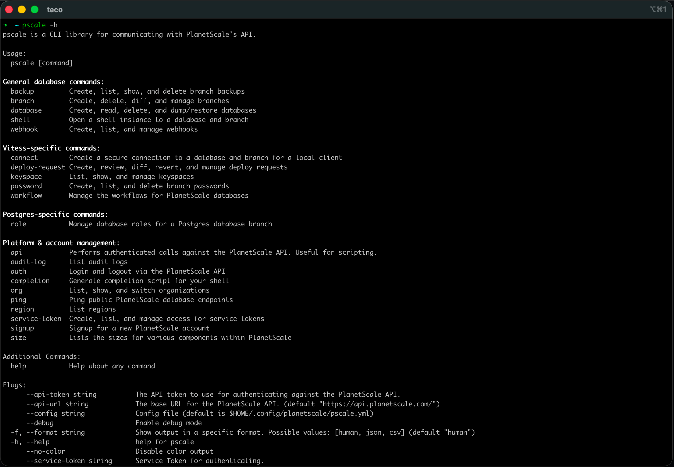674x467 pixels.
Task: Select the 'connect' command name
Action: pos(24,158)
